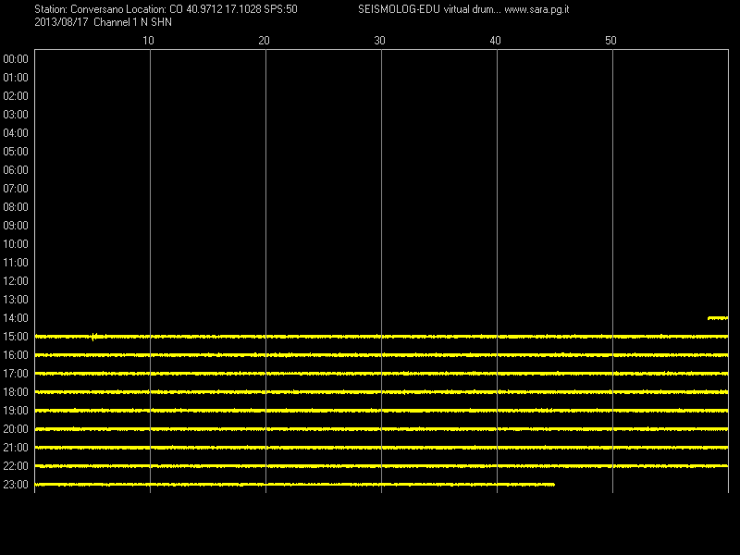Click the 17:00 seismic trace line

pos(381,374)
